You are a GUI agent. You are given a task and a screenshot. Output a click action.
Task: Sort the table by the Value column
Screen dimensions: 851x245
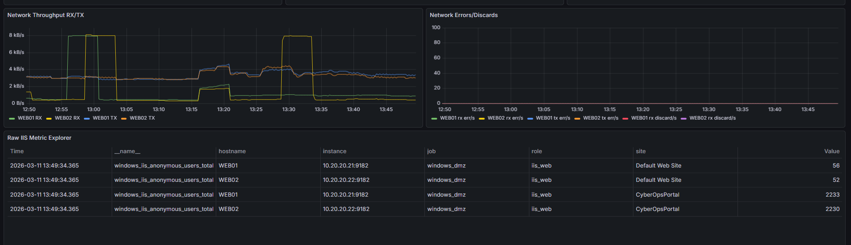pyautogui.click(x=831, y=151)
